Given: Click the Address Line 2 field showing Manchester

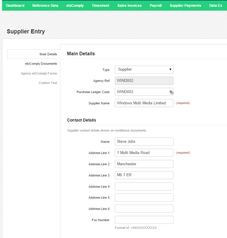Looking at the screenshot, I should (144, 164).
